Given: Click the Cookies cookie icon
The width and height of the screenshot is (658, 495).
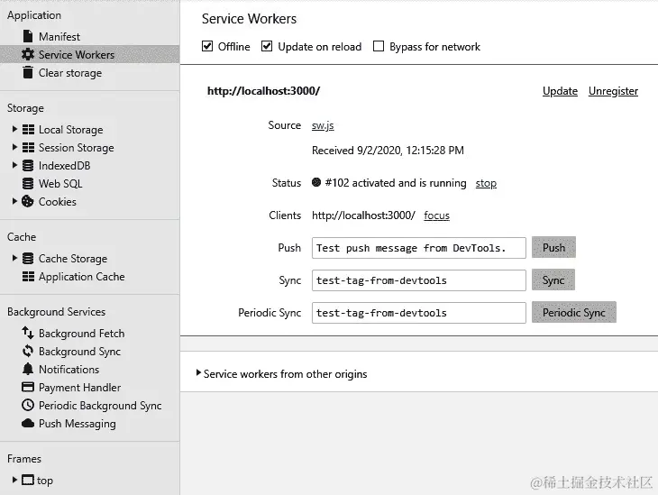Looking at the screenshot, I should 28,202.
